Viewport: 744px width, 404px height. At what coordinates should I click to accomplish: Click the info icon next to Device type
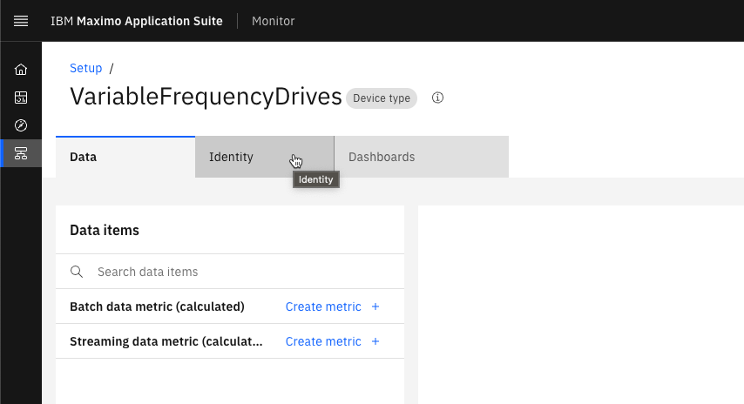coord(437,98)
